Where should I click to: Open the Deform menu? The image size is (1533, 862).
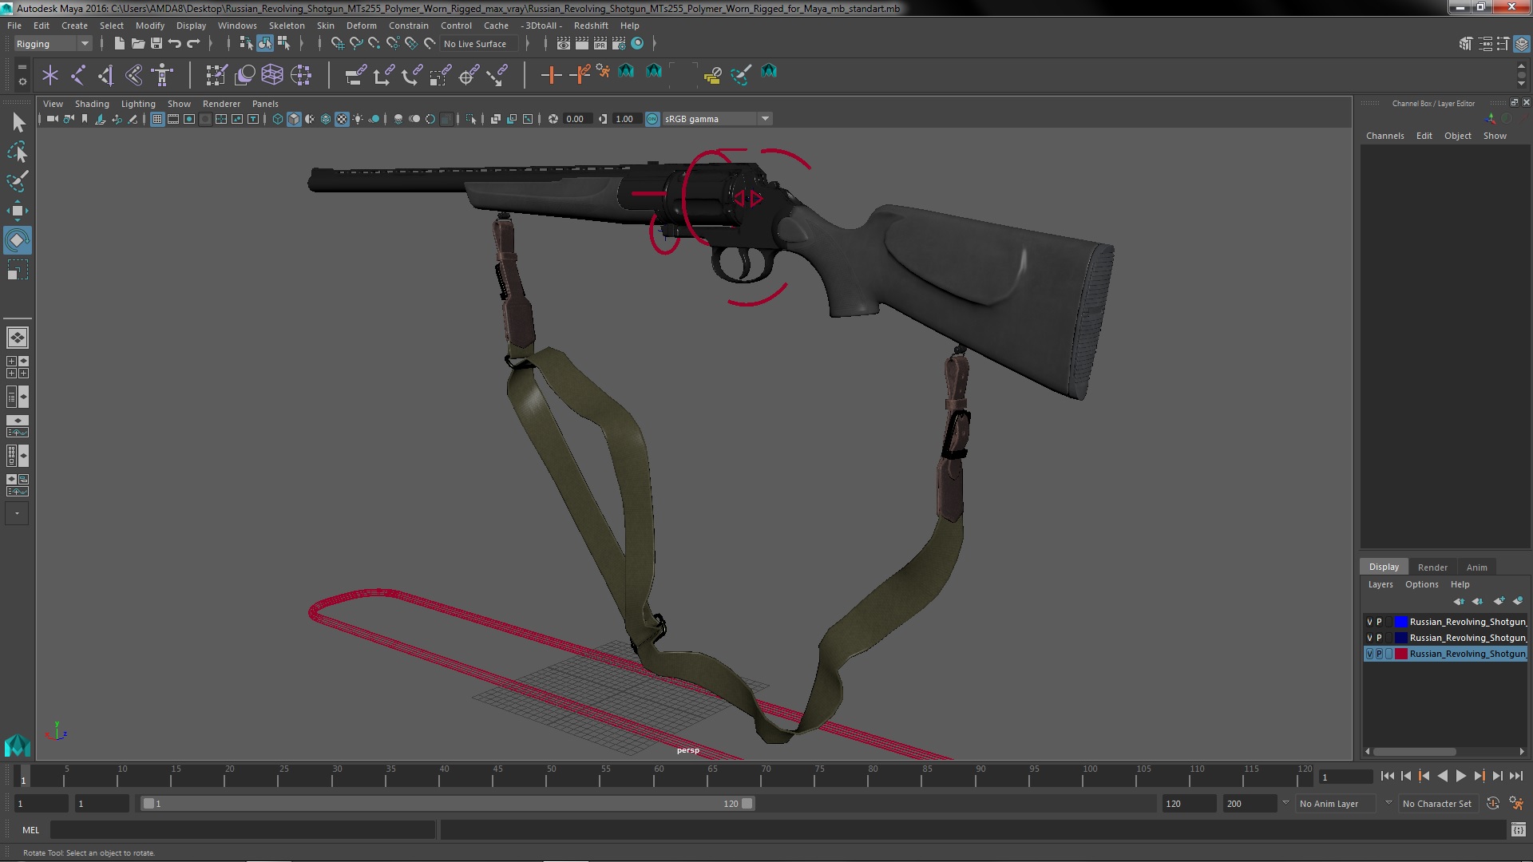(361, 26)
